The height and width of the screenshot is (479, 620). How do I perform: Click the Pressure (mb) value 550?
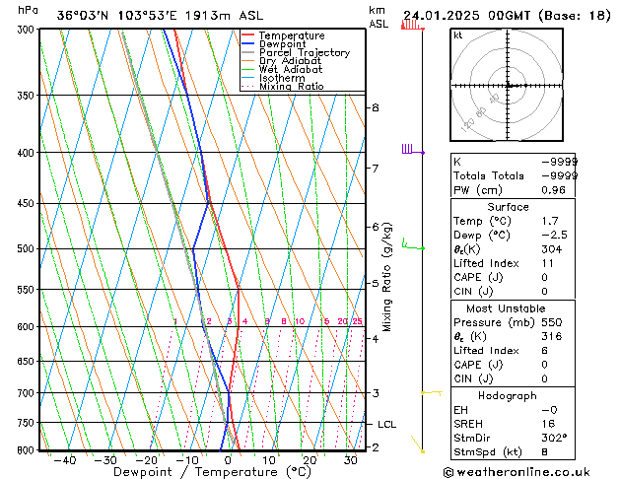tap(552, 322)
